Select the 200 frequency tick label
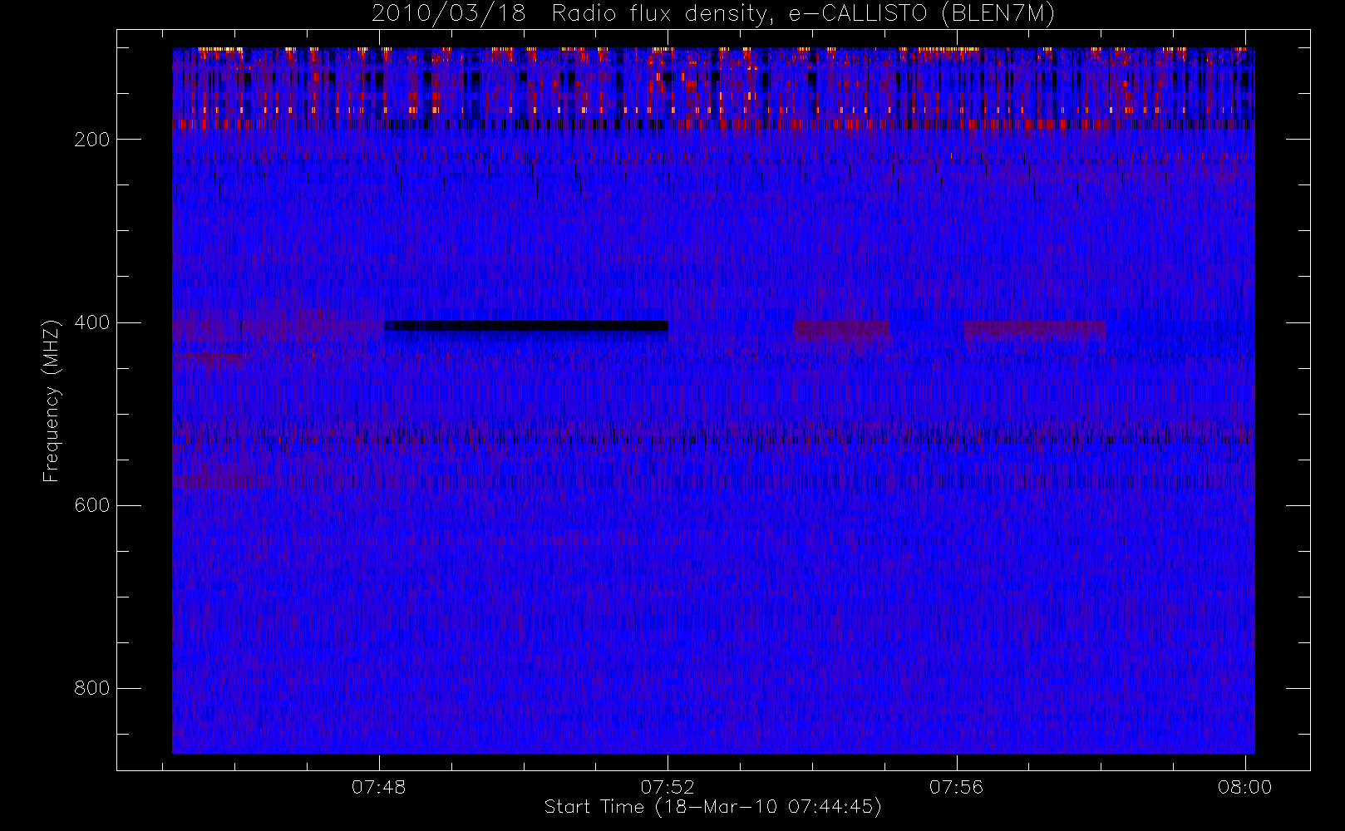Image resolution: width=1345 pixels, height=831 pixels. coord(92,140)
